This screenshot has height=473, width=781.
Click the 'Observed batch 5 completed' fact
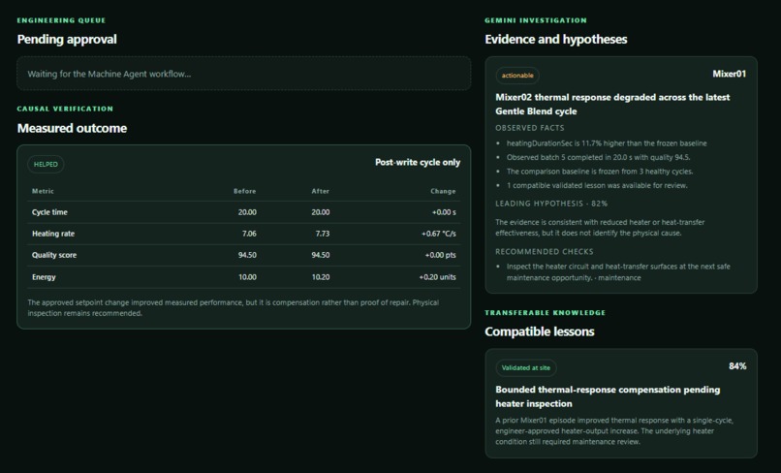pos(598,157)
